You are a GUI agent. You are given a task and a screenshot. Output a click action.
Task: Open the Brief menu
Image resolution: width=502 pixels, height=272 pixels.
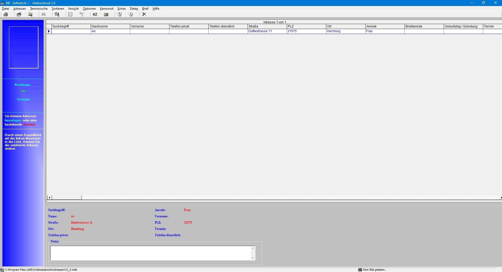145,9
